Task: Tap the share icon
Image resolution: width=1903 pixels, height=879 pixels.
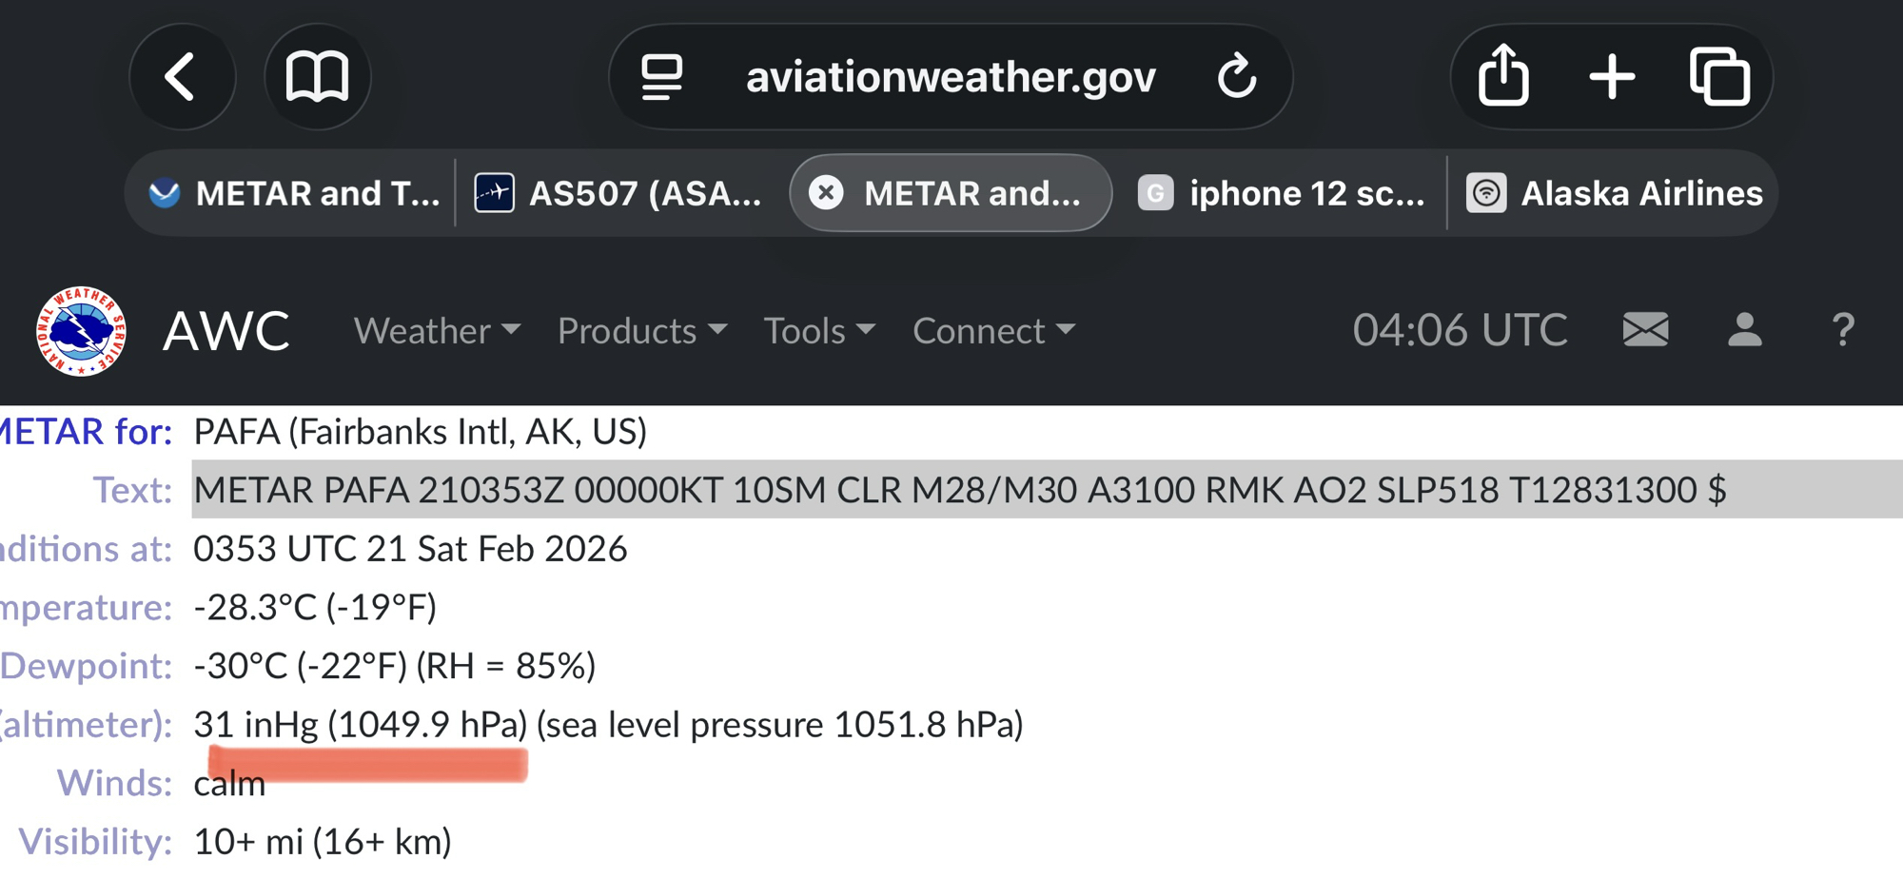Action: pyautogui.click(x=1503, y=75)
